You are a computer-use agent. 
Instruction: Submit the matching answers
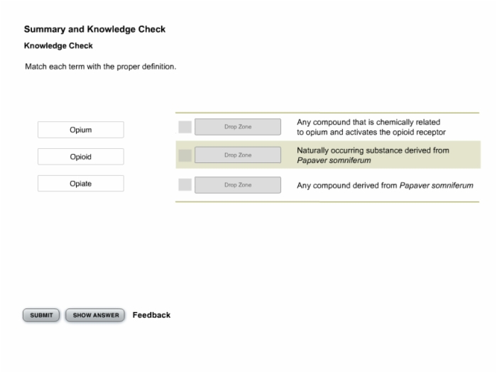pos(41,316)
